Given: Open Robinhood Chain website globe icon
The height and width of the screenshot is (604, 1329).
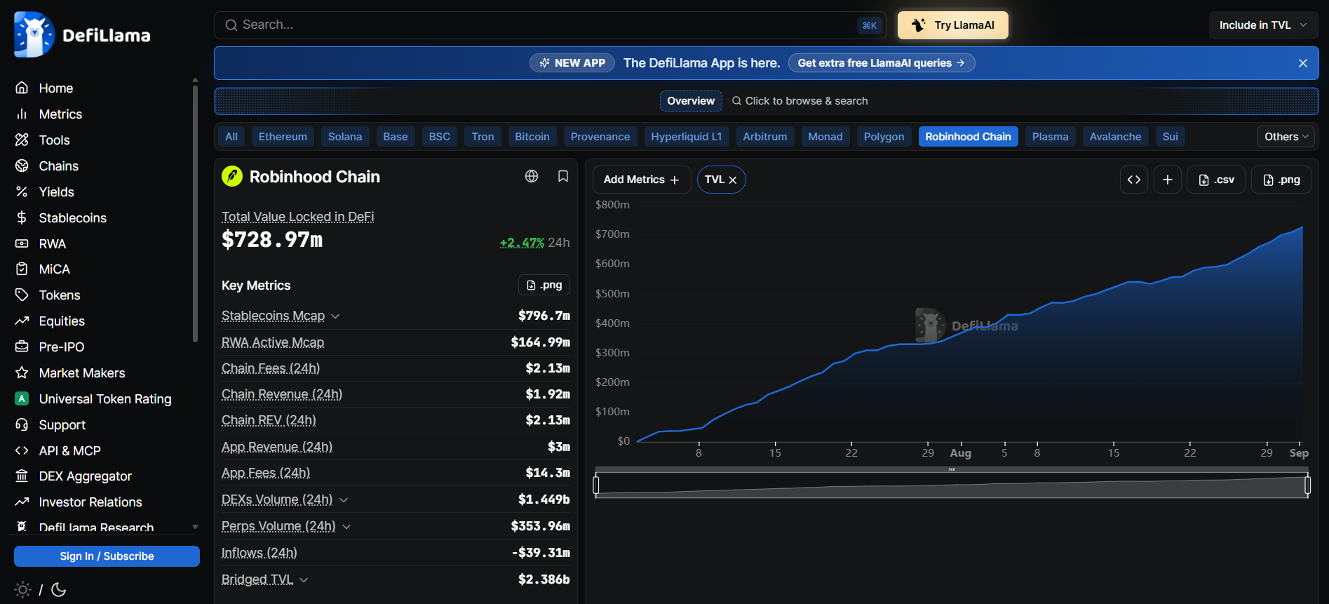Looking at the screenshot, I should (532, 176).
